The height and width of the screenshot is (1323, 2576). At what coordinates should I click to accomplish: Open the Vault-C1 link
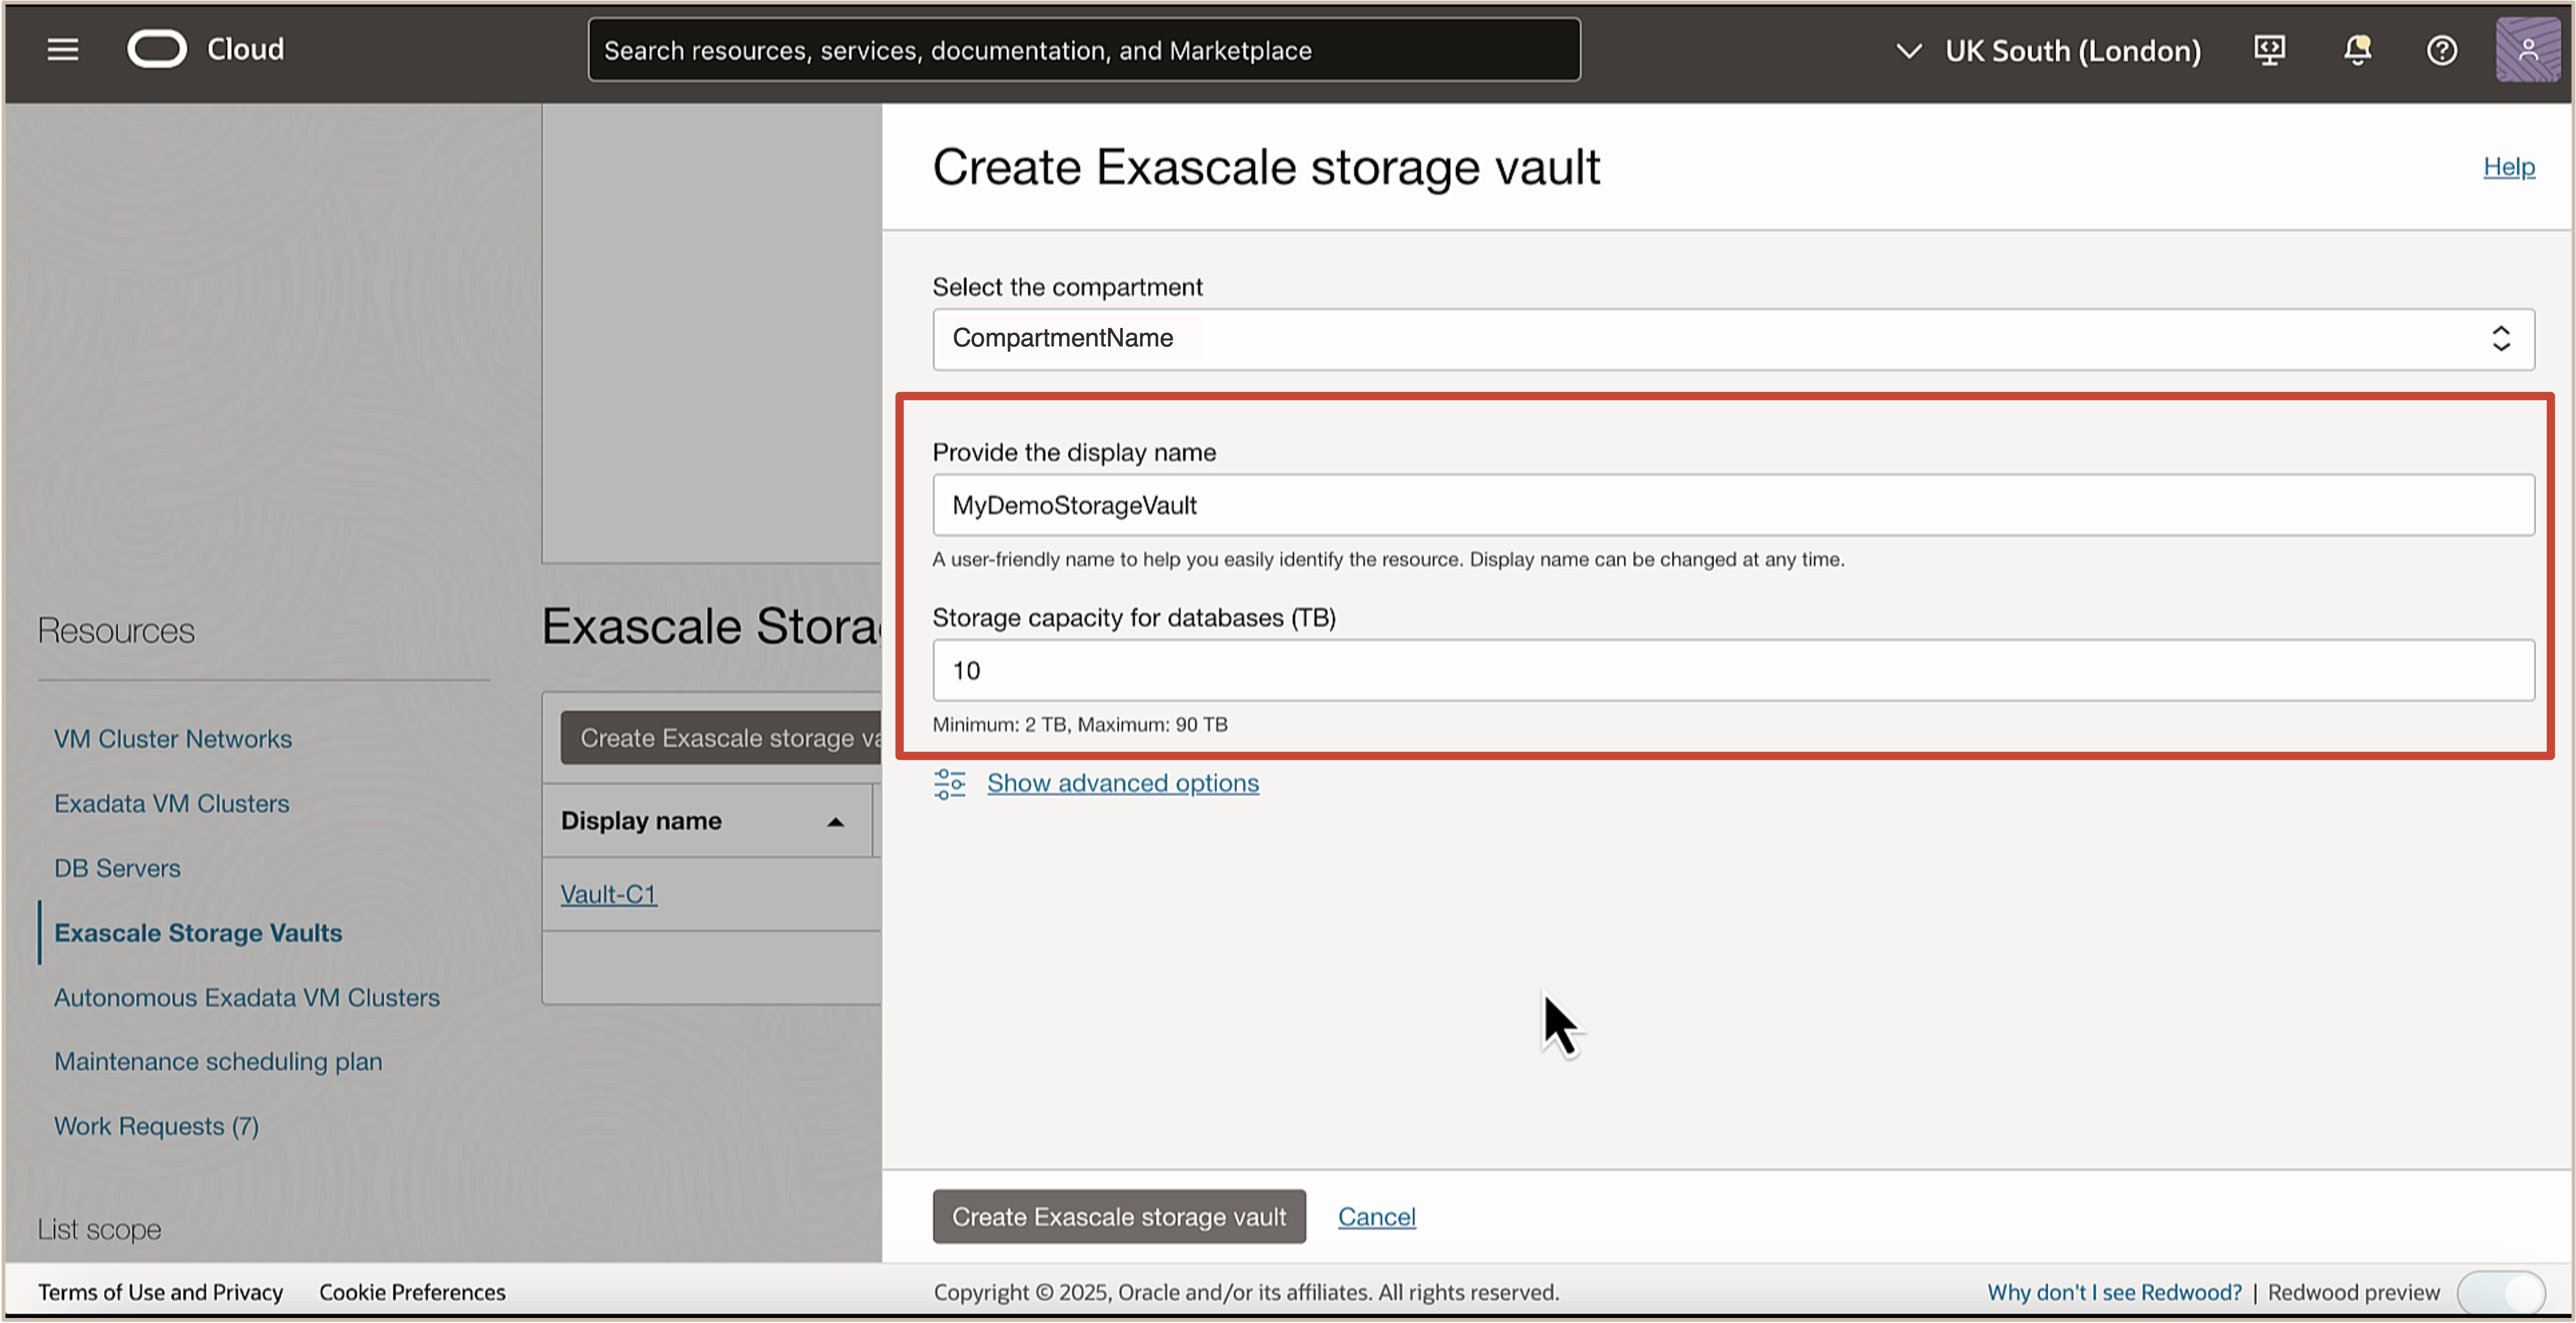tap(608, 894)
